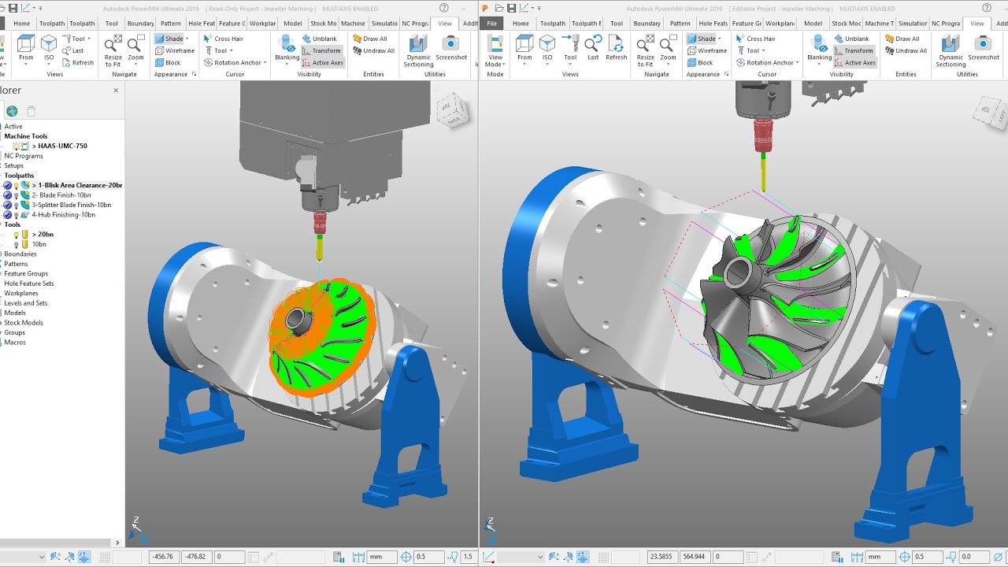Close the Explorer panel

116,91
